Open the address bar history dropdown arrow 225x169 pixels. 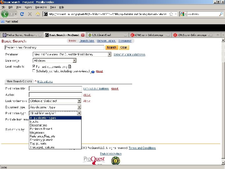point(176,14)
